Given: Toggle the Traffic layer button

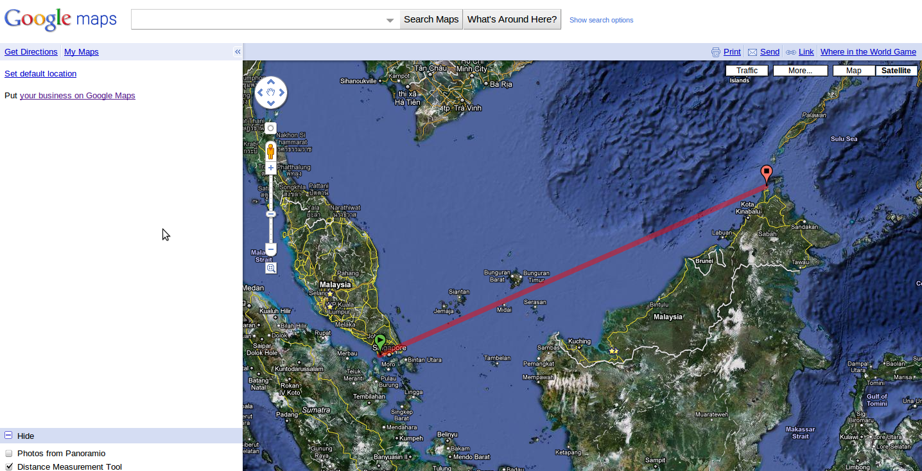Looking at the screenshot, I should 747,71.
